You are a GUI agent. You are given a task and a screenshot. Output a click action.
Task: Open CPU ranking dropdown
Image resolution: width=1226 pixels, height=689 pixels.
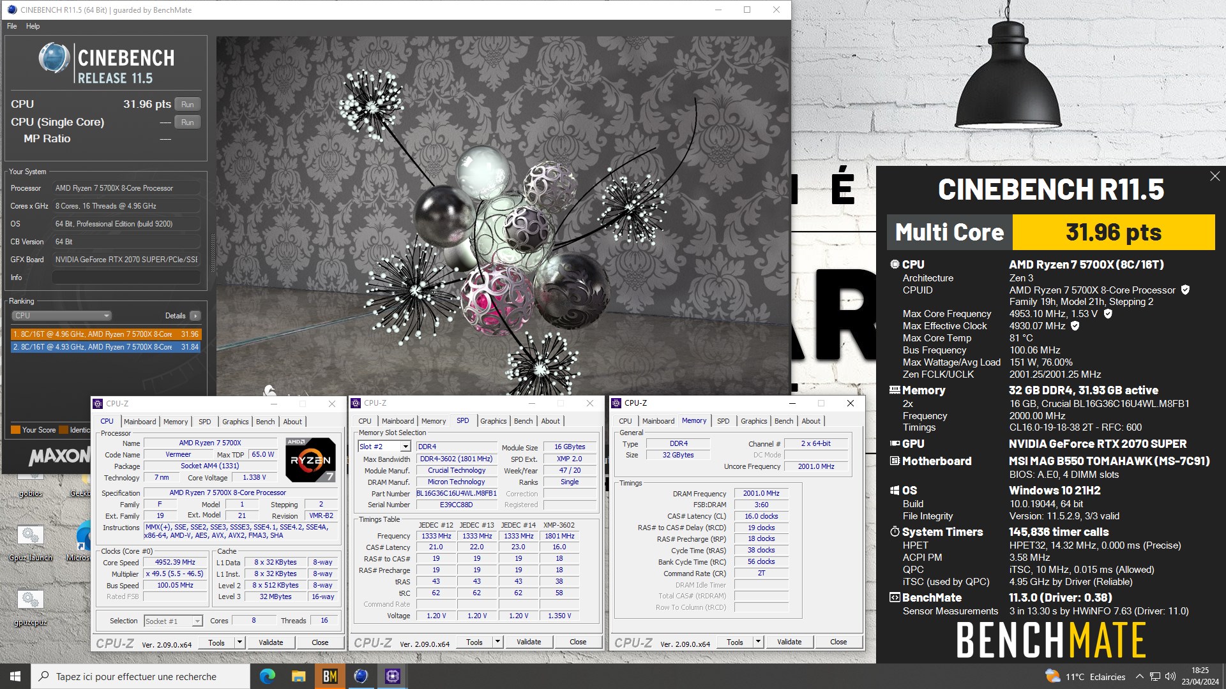point(61,316)
